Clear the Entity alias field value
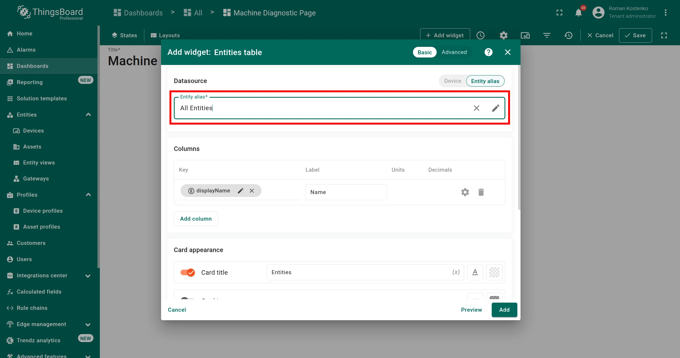 pyautogui.click(x=477, y=108)
